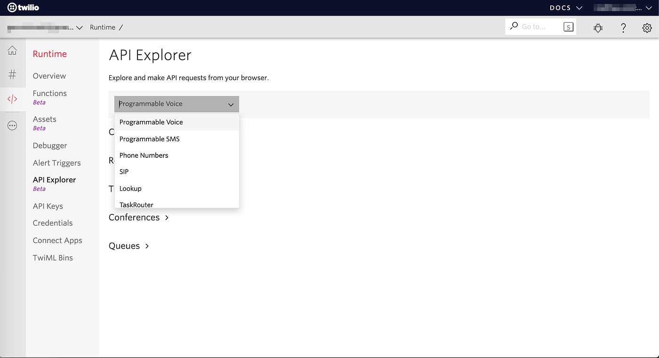Open the settings gear icon
The image size is (659, 358).
[647, 28]
